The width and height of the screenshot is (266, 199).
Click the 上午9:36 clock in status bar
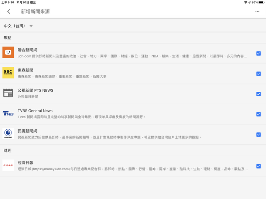pos(8,2)
